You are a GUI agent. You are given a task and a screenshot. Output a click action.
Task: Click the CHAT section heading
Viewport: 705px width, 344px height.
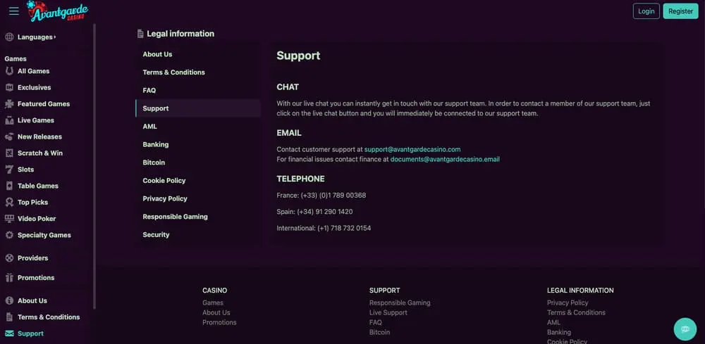pyautogui.click(x=288, y=87)
